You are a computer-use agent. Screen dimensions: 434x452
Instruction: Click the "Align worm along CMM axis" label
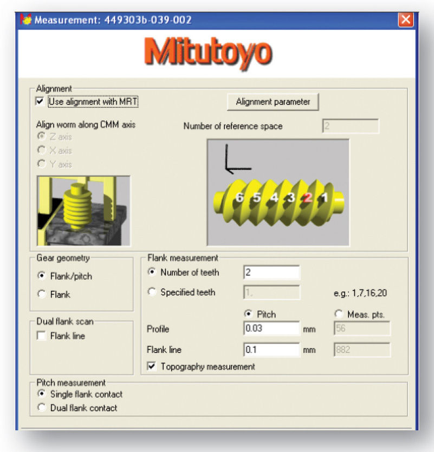[x=86, y=125]
